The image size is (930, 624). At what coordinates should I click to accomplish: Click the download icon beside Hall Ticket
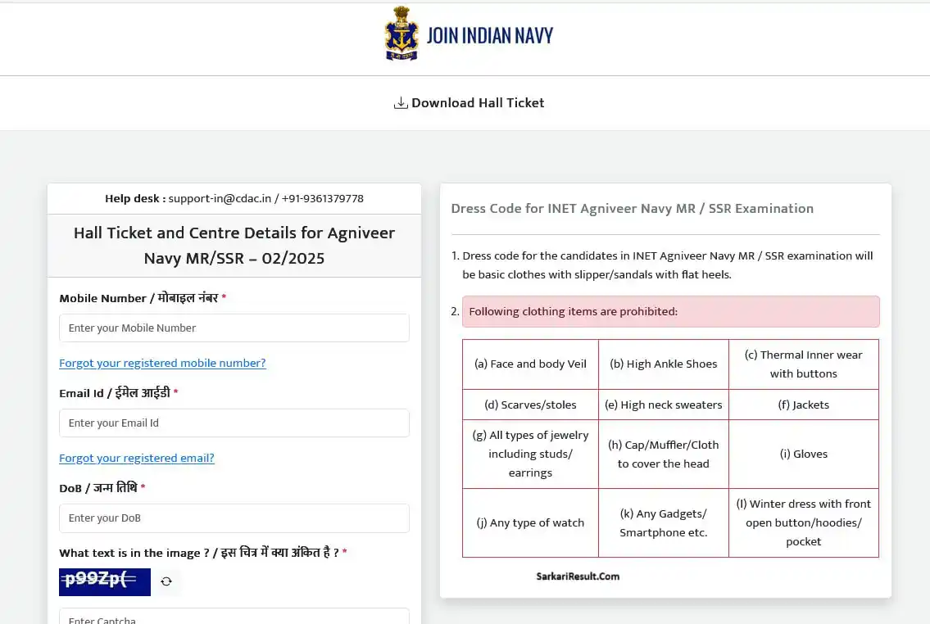coord(401,103)
